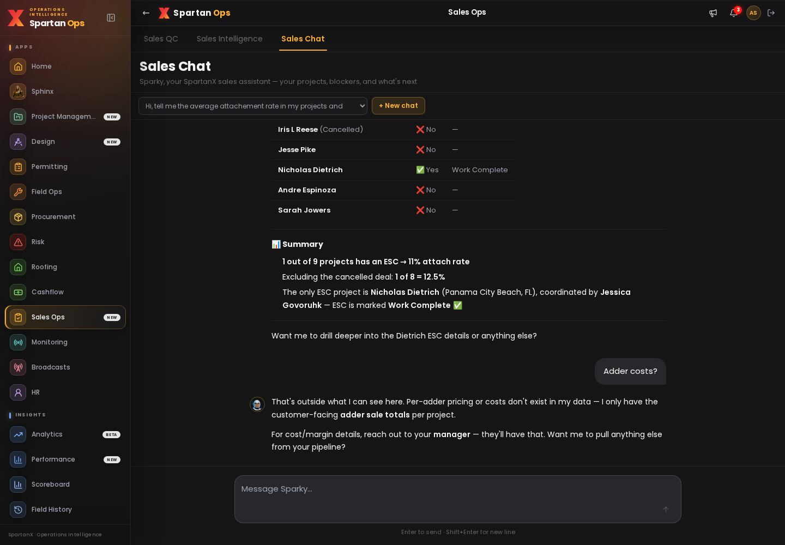Click the Andre Espinoza row name
Image resolution: width=785 pixels, height=545 pixels.
coord(307,190)
